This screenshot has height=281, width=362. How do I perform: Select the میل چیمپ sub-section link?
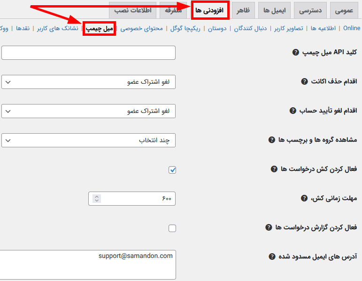[100, 28]
